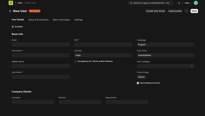
Task: Open the notifications bell
Action: pyautogui.click(x=179, y=3)
